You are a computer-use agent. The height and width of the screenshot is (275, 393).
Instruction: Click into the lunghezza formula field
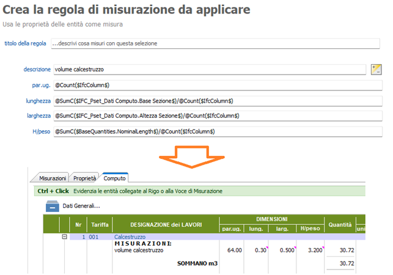(x=217, y=100)
